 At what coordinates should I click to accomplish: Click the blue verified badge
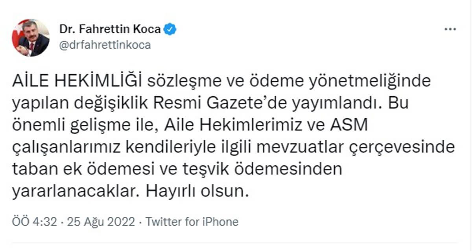point(170,29)
